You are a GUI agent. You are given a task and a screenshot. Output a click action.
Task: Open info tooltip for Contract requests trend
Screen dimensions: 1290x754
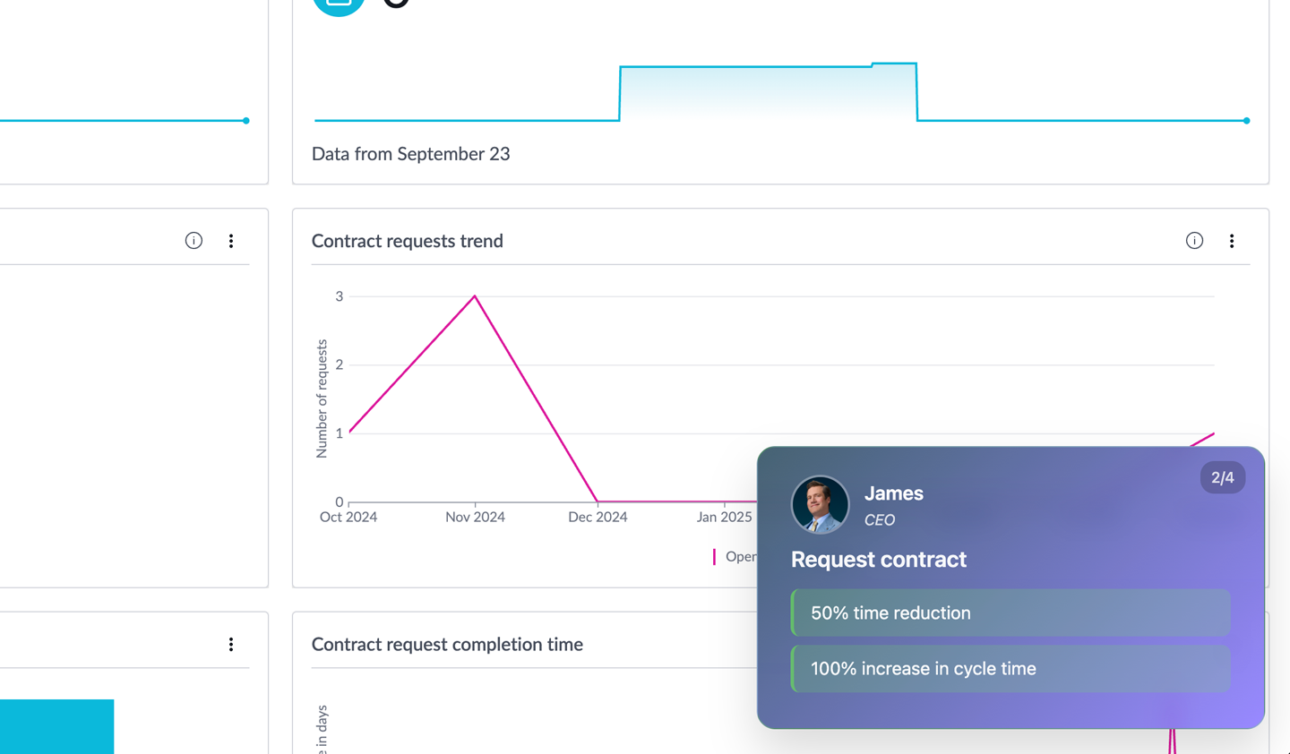(1194, 241)
